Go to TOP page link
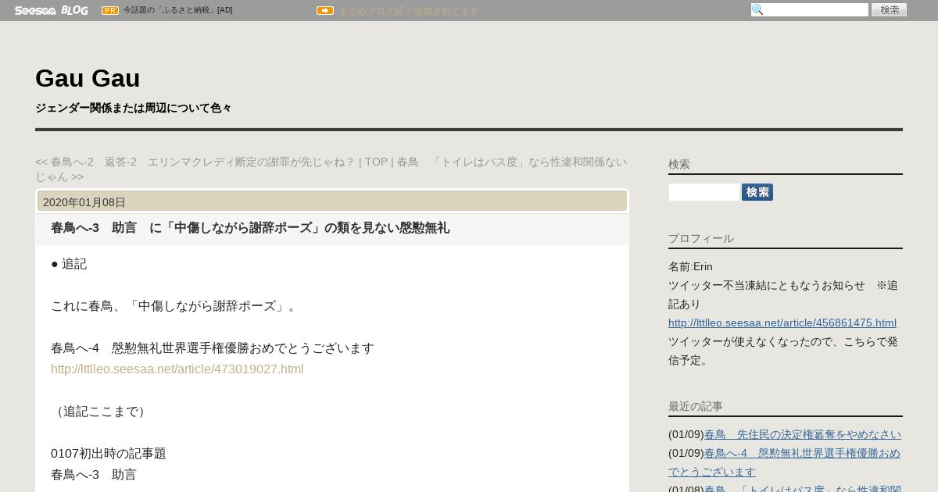Viewport: 938px width, 492px height. (376, 162)
